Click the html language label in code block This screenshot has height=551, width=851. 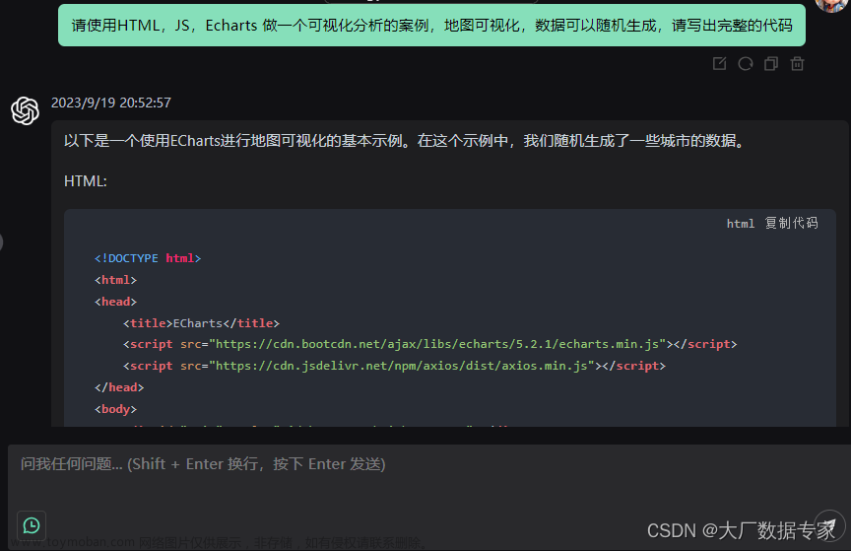741,224
